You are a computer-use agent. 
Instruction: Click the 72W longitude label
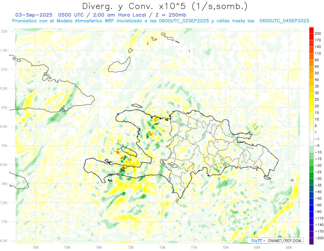click(162, 247)
